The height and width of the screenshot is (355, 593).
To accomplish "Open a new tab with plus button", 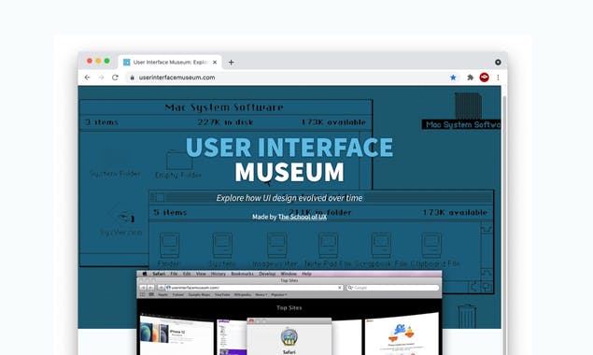I will [x=231, y=62].
